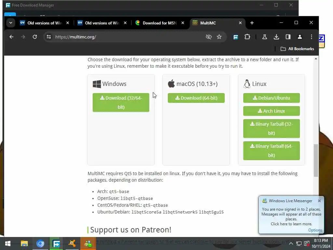Open the orange Avast taskbar icon
This screenshot has width=333, height=250.
click(72, 243)
